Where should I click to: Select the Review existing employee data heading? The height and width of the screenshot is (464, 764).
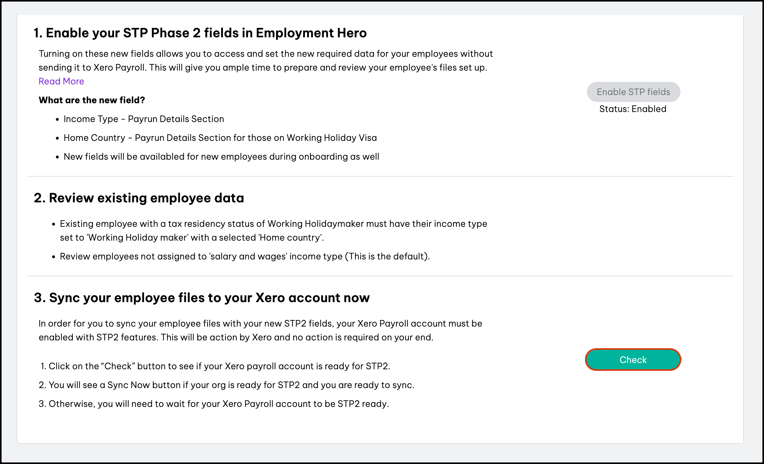139,198
